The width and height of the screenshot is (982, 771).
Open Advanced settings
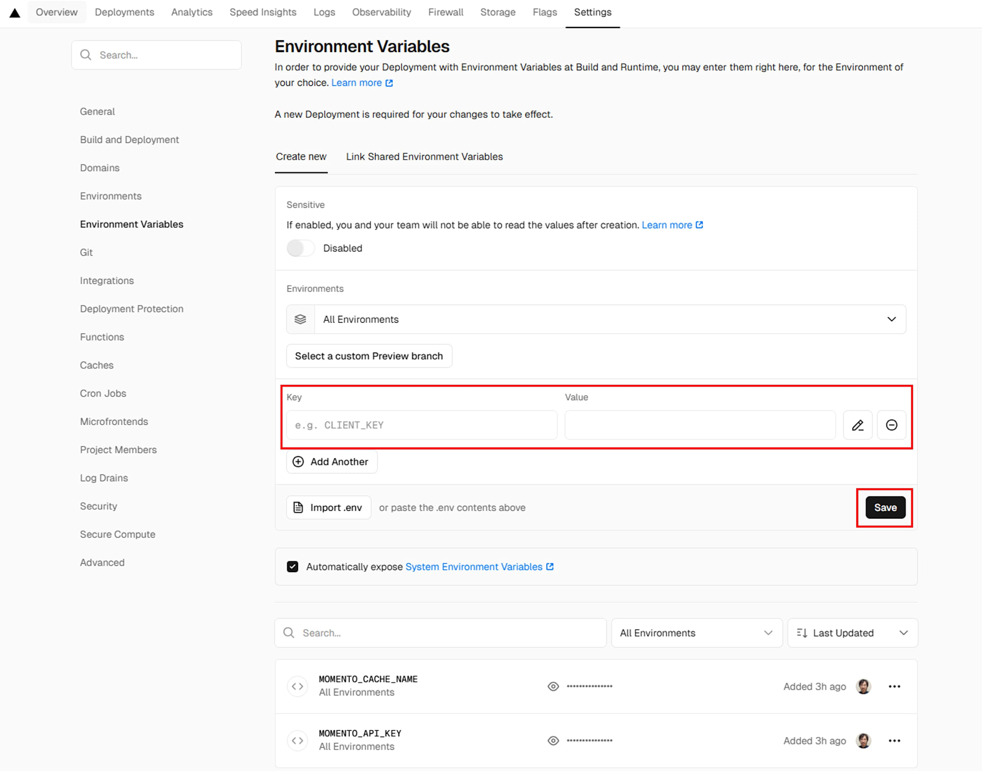click(102, 563)
